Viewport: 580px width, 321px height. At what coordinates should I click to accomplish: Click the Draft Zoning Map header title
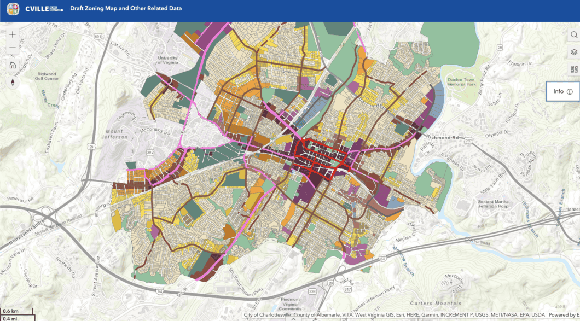pos(125,9)
